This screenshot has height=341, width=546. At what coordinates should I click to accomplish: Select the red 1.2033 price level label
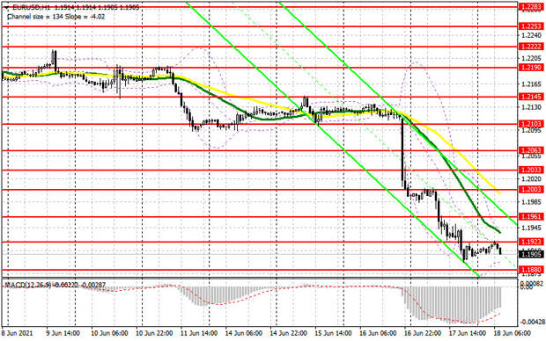tap(531, 170)
